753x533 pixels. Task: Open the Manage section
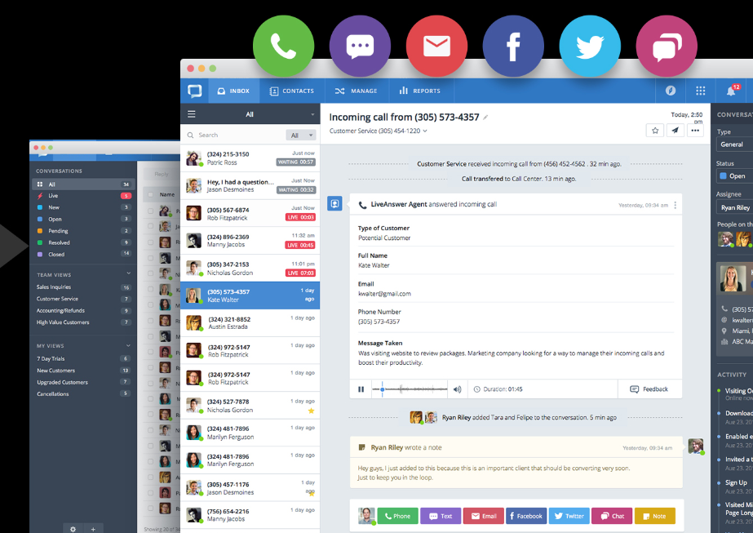pos(357,91)
